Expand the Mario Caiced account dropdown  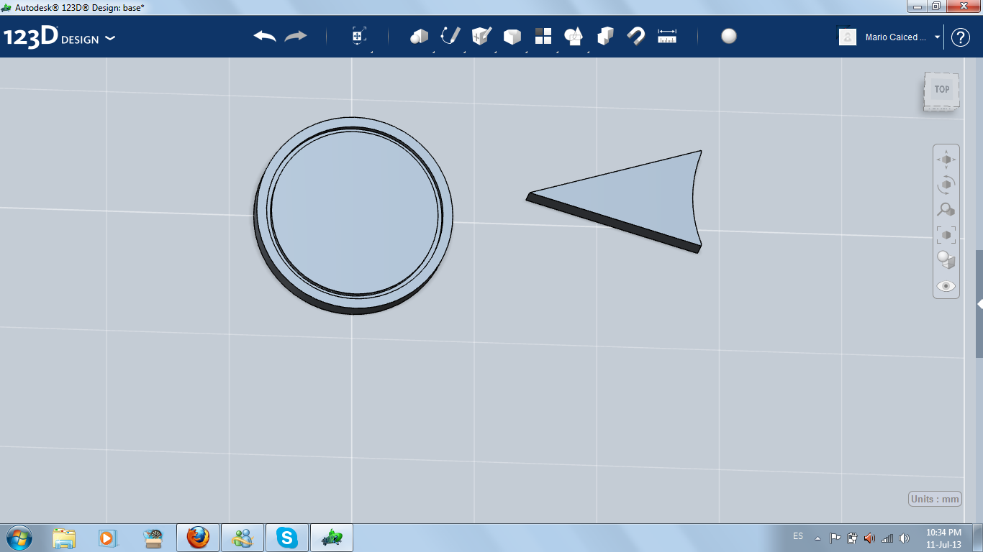coord(938,37)
